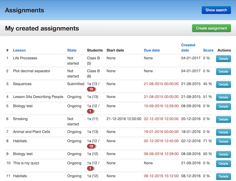Open Details for Life Processes
The width and height of the screenshot is (236, 181).
223,59
